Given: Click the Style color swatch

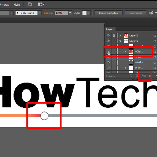Looking at the screenshot, I should pyautogui.click(x=84, y=13).
